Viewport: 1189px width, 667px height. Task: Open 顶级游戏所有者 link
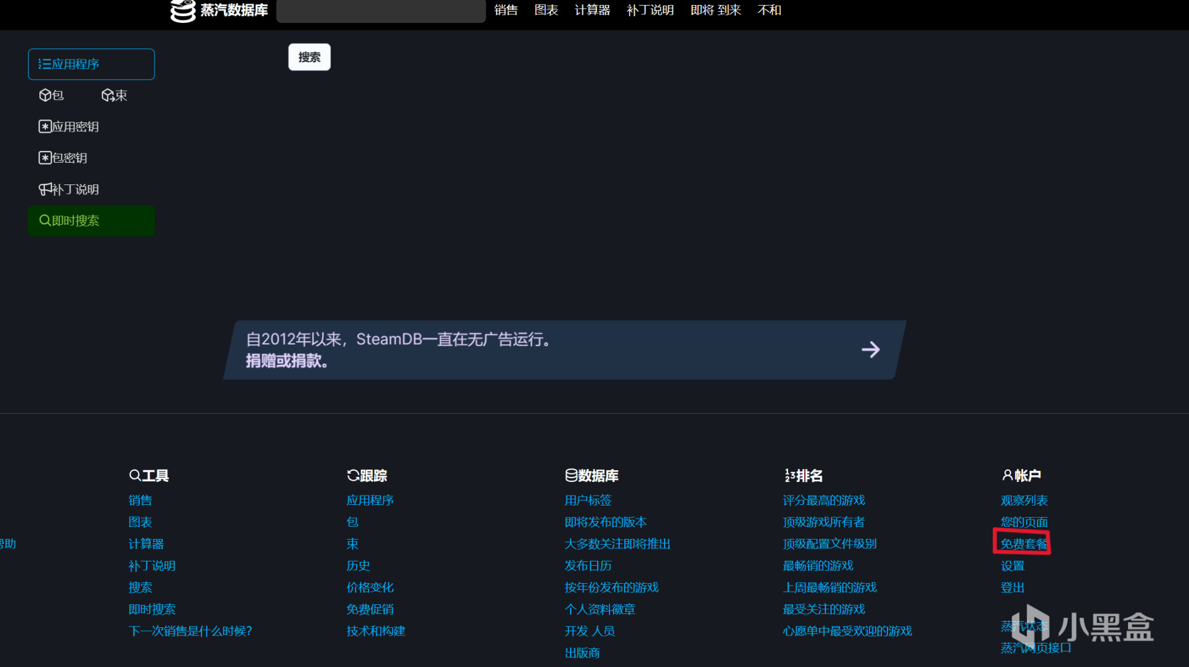point(824,522)
